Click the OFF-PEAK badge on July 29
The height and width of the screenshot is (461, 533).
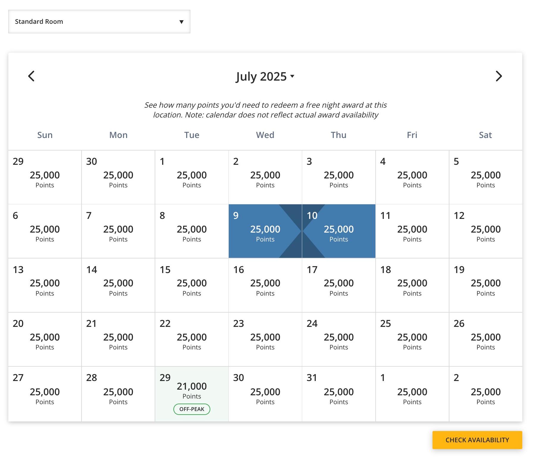pos(192,409)
